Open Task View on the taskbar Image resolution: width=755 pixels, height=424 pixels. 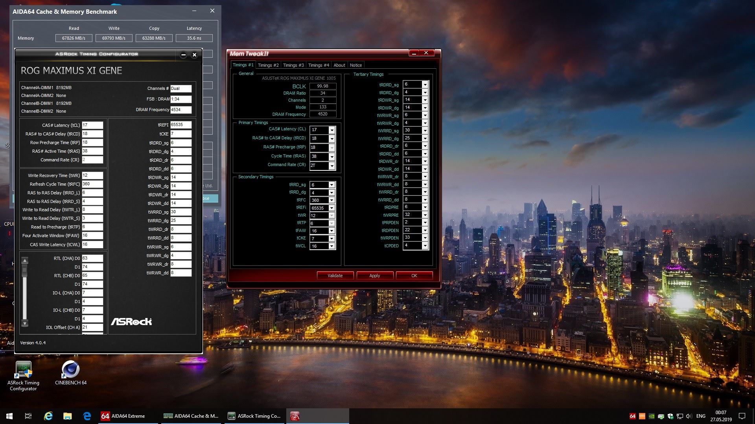click(28, 416)
